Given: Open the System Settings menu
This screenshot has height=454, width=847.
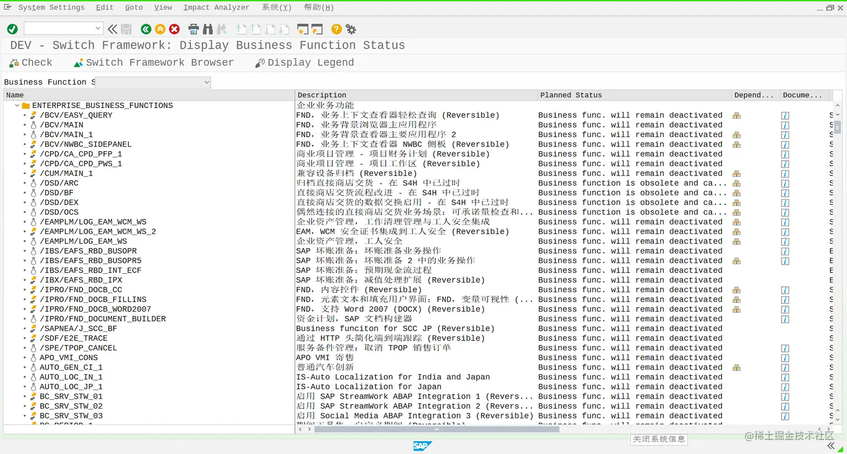Looking at the screenshot, I should (52, 7).
